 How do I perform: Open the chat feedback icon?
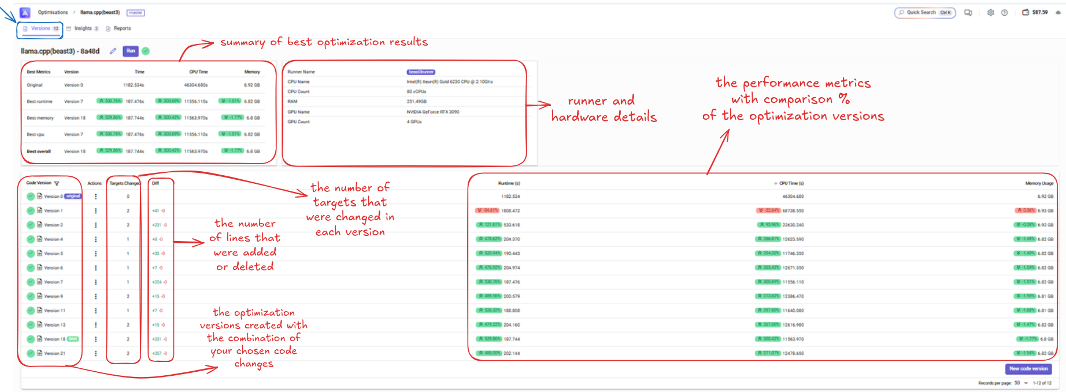(x=968, y=12)
